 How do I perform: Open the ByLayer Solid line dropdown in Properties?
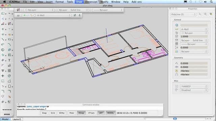click(x=194, y=40)
